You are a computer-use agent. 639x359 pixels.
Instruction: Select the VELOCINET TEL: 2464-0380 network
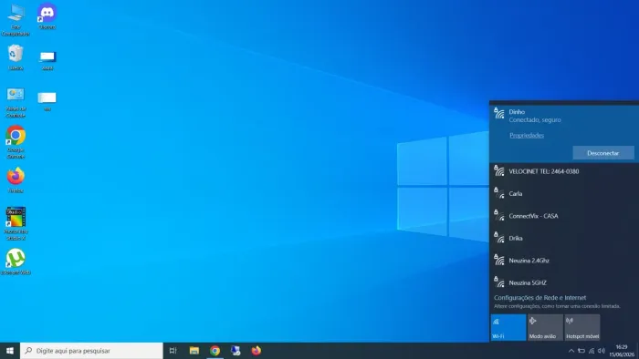tap(564, 171)
